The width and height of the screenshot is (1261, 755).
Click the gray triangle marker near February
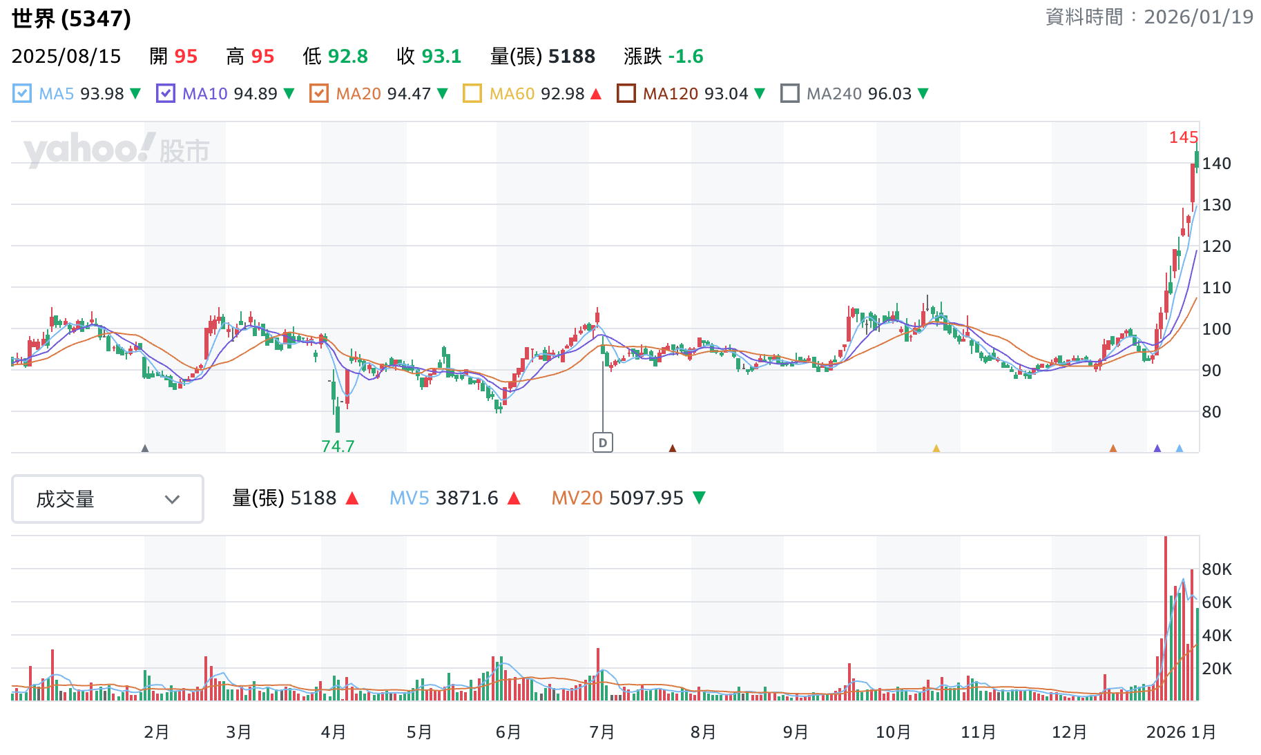[x=145, y=449]
